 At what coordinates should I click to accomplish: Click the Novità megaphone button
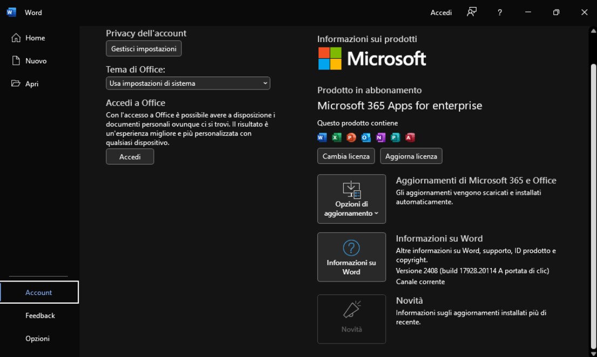coord(351,319)
